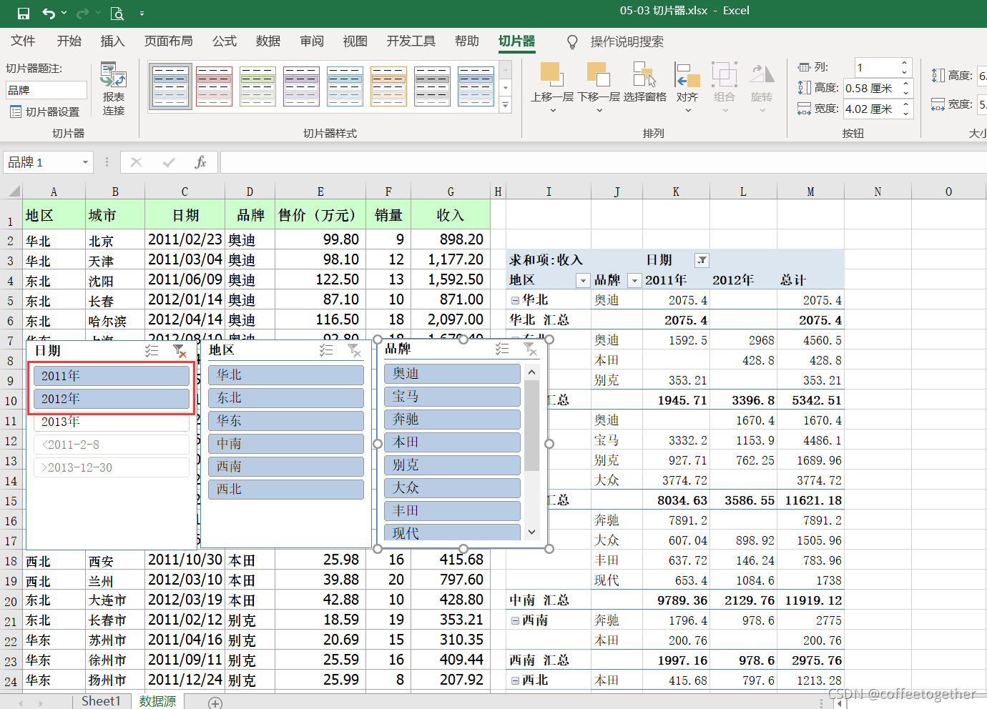Open the 文件 menu tab
The width and height of the screenshot is (987, 709).
click(x=23, y=41)
